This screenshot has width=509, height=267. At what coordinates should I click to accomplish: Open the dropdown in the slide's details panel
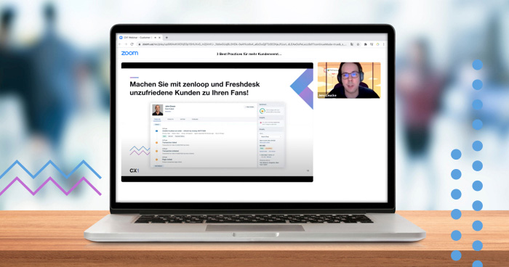270,136
